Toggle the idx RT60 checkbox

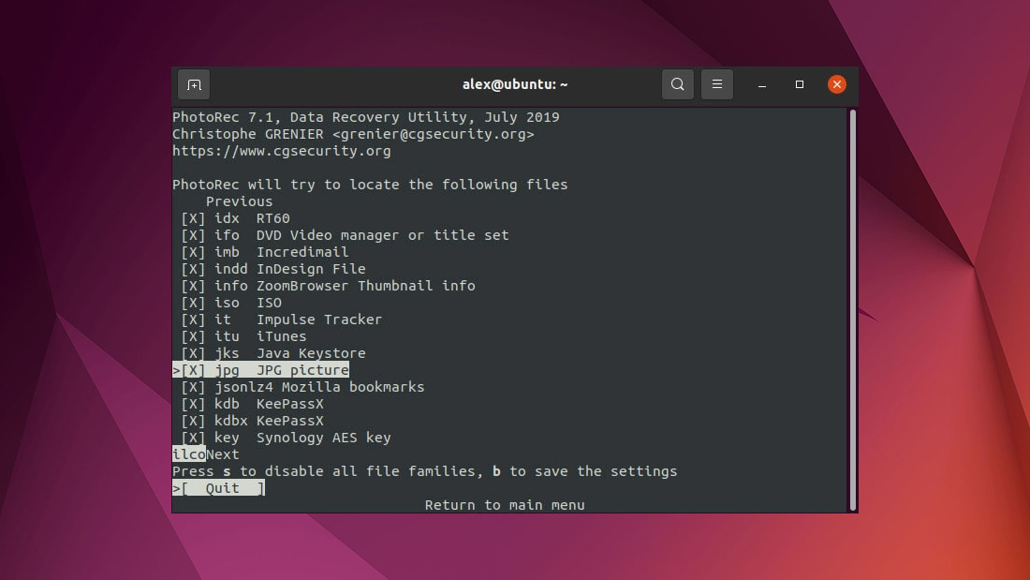193,218
